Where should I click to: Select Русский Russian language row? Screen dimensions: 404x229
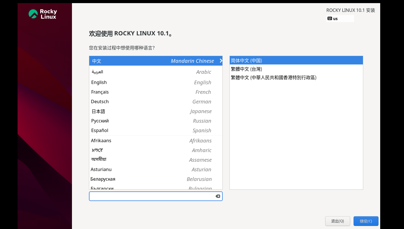(x=156, y=121)
